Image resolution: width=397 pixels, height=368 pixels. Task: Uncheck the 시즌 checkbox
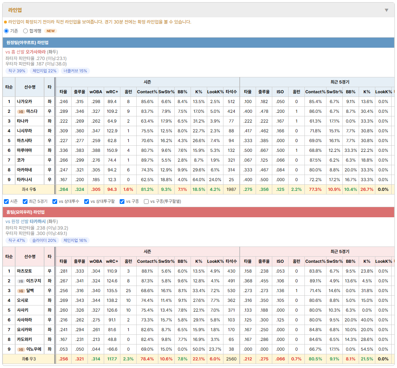7,201
